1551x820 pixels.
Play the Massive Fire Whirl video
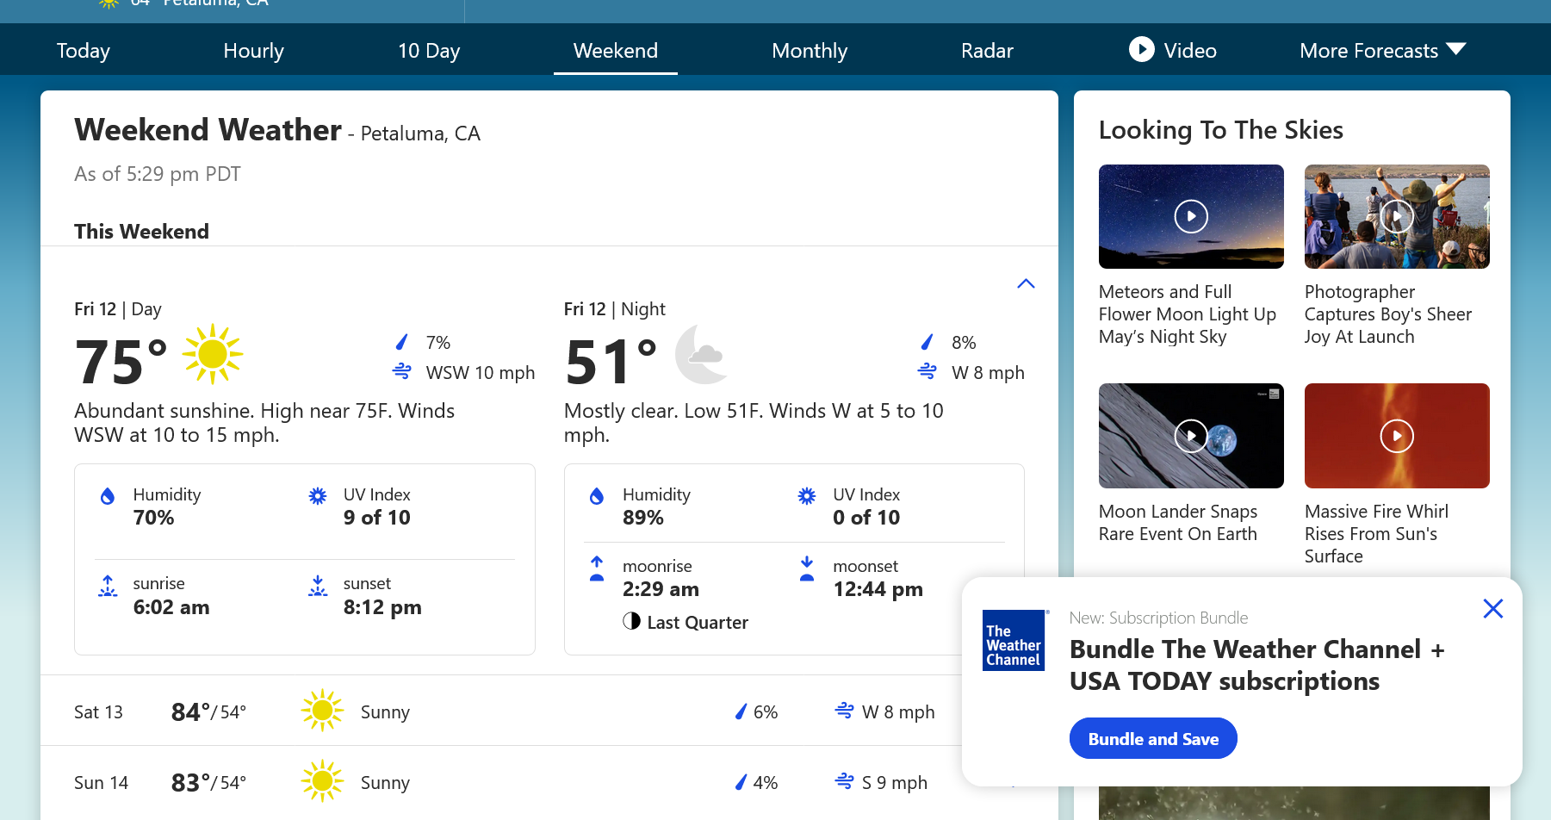1396,436
